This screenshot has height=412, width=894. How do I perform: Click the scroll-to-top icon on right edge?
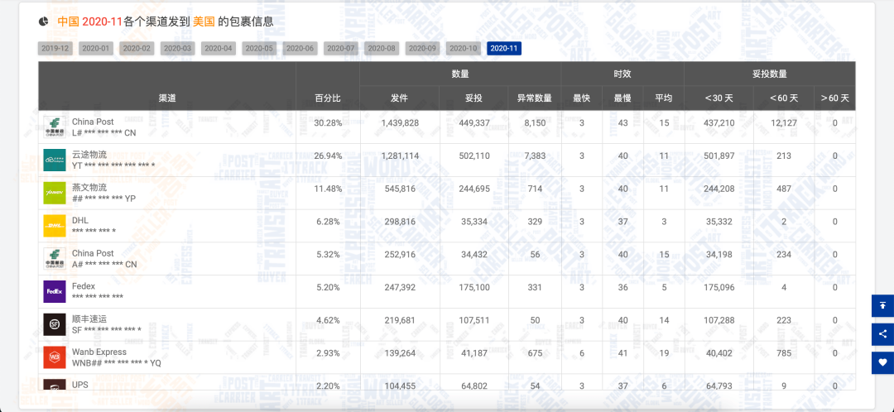pyautogui.click(x=882, y=306)
